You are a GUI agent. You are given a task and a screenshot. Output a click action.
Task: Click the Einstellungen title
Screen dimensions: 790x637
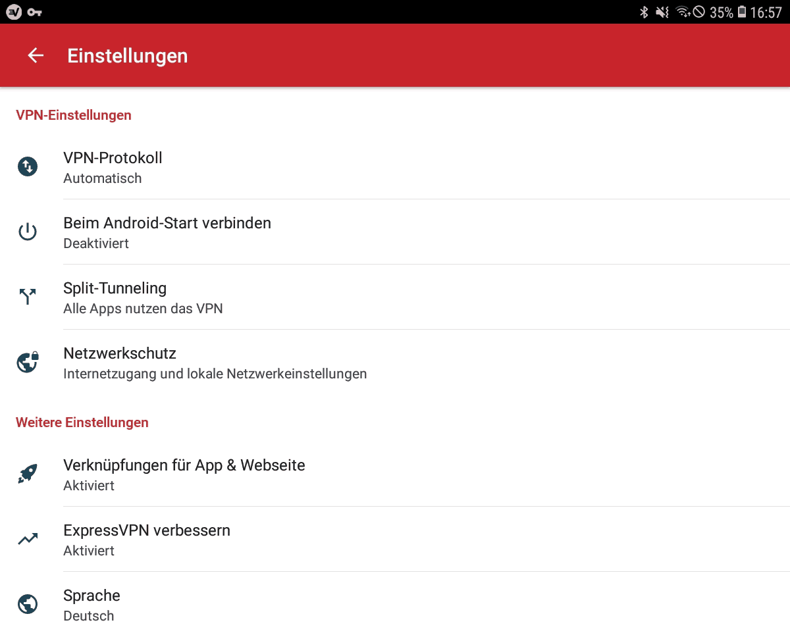point(128,56)
